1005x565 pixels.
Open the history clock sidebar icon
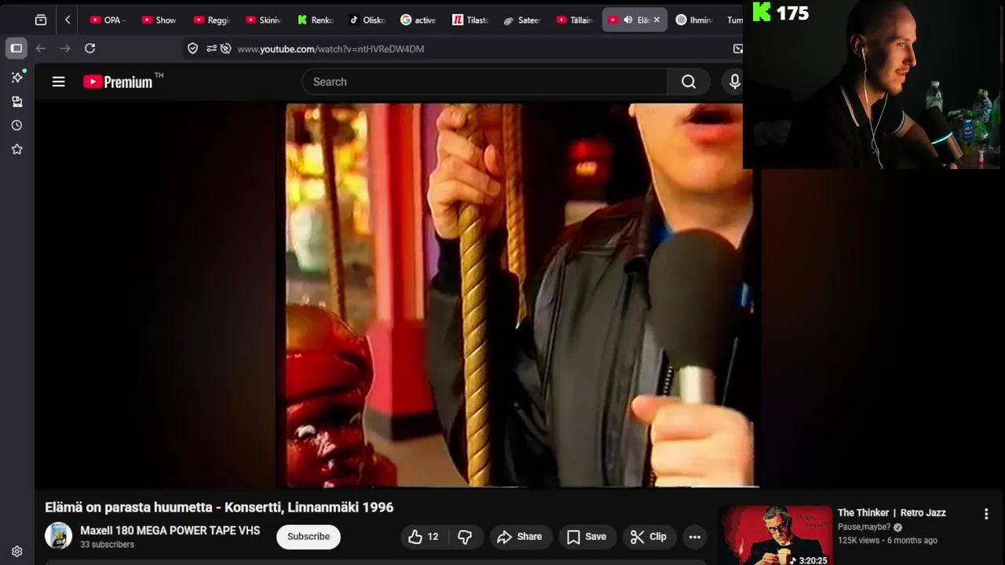[x=16, y=125]
